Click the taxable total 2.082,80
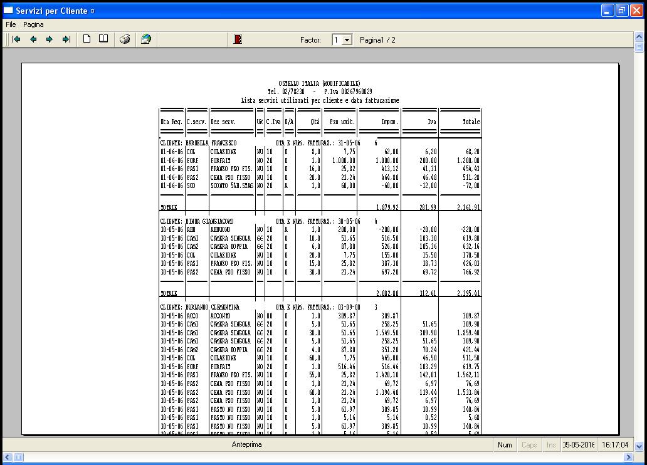Image resolution: width=647 pixels, height=465 pixels. point(387,293)
